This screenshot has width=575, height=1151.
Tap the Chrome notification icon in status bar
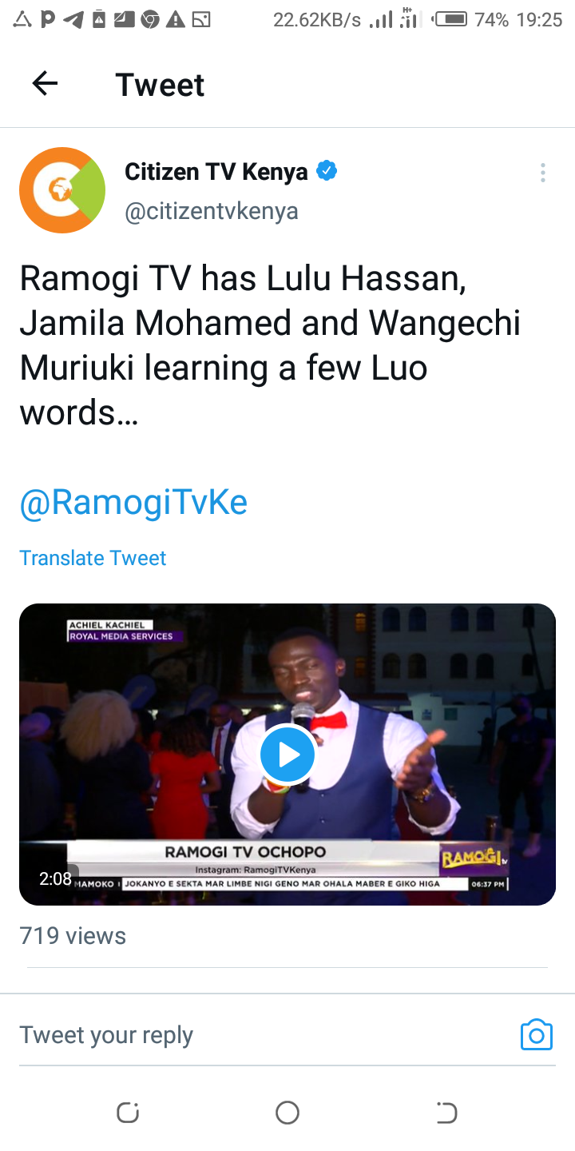tap(149, 20)
